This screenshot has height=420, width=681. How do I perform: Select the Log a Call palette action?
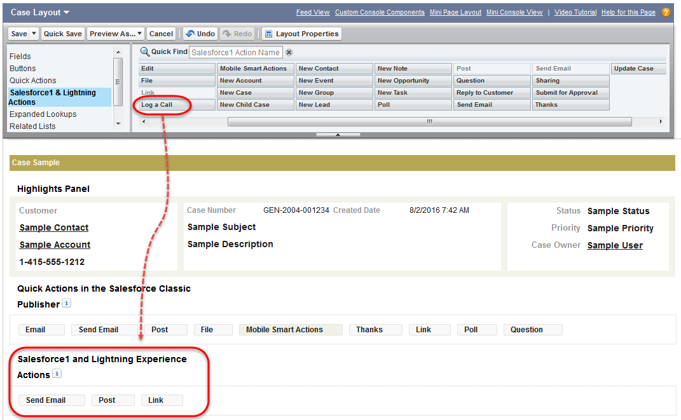click(177, 105)
